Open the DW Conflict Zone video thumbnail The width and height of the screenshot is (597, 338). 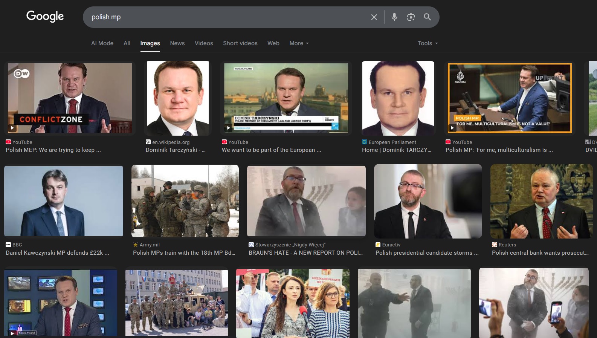70,98
